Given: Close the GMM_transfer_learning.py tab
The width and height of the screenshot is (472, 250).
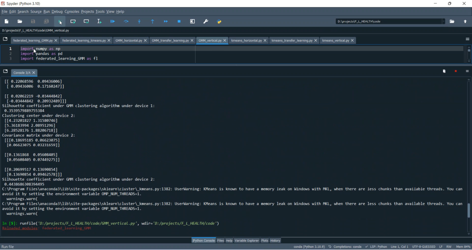Looking at the screenshot, I should pyautogui.click(x=192, y=41).
